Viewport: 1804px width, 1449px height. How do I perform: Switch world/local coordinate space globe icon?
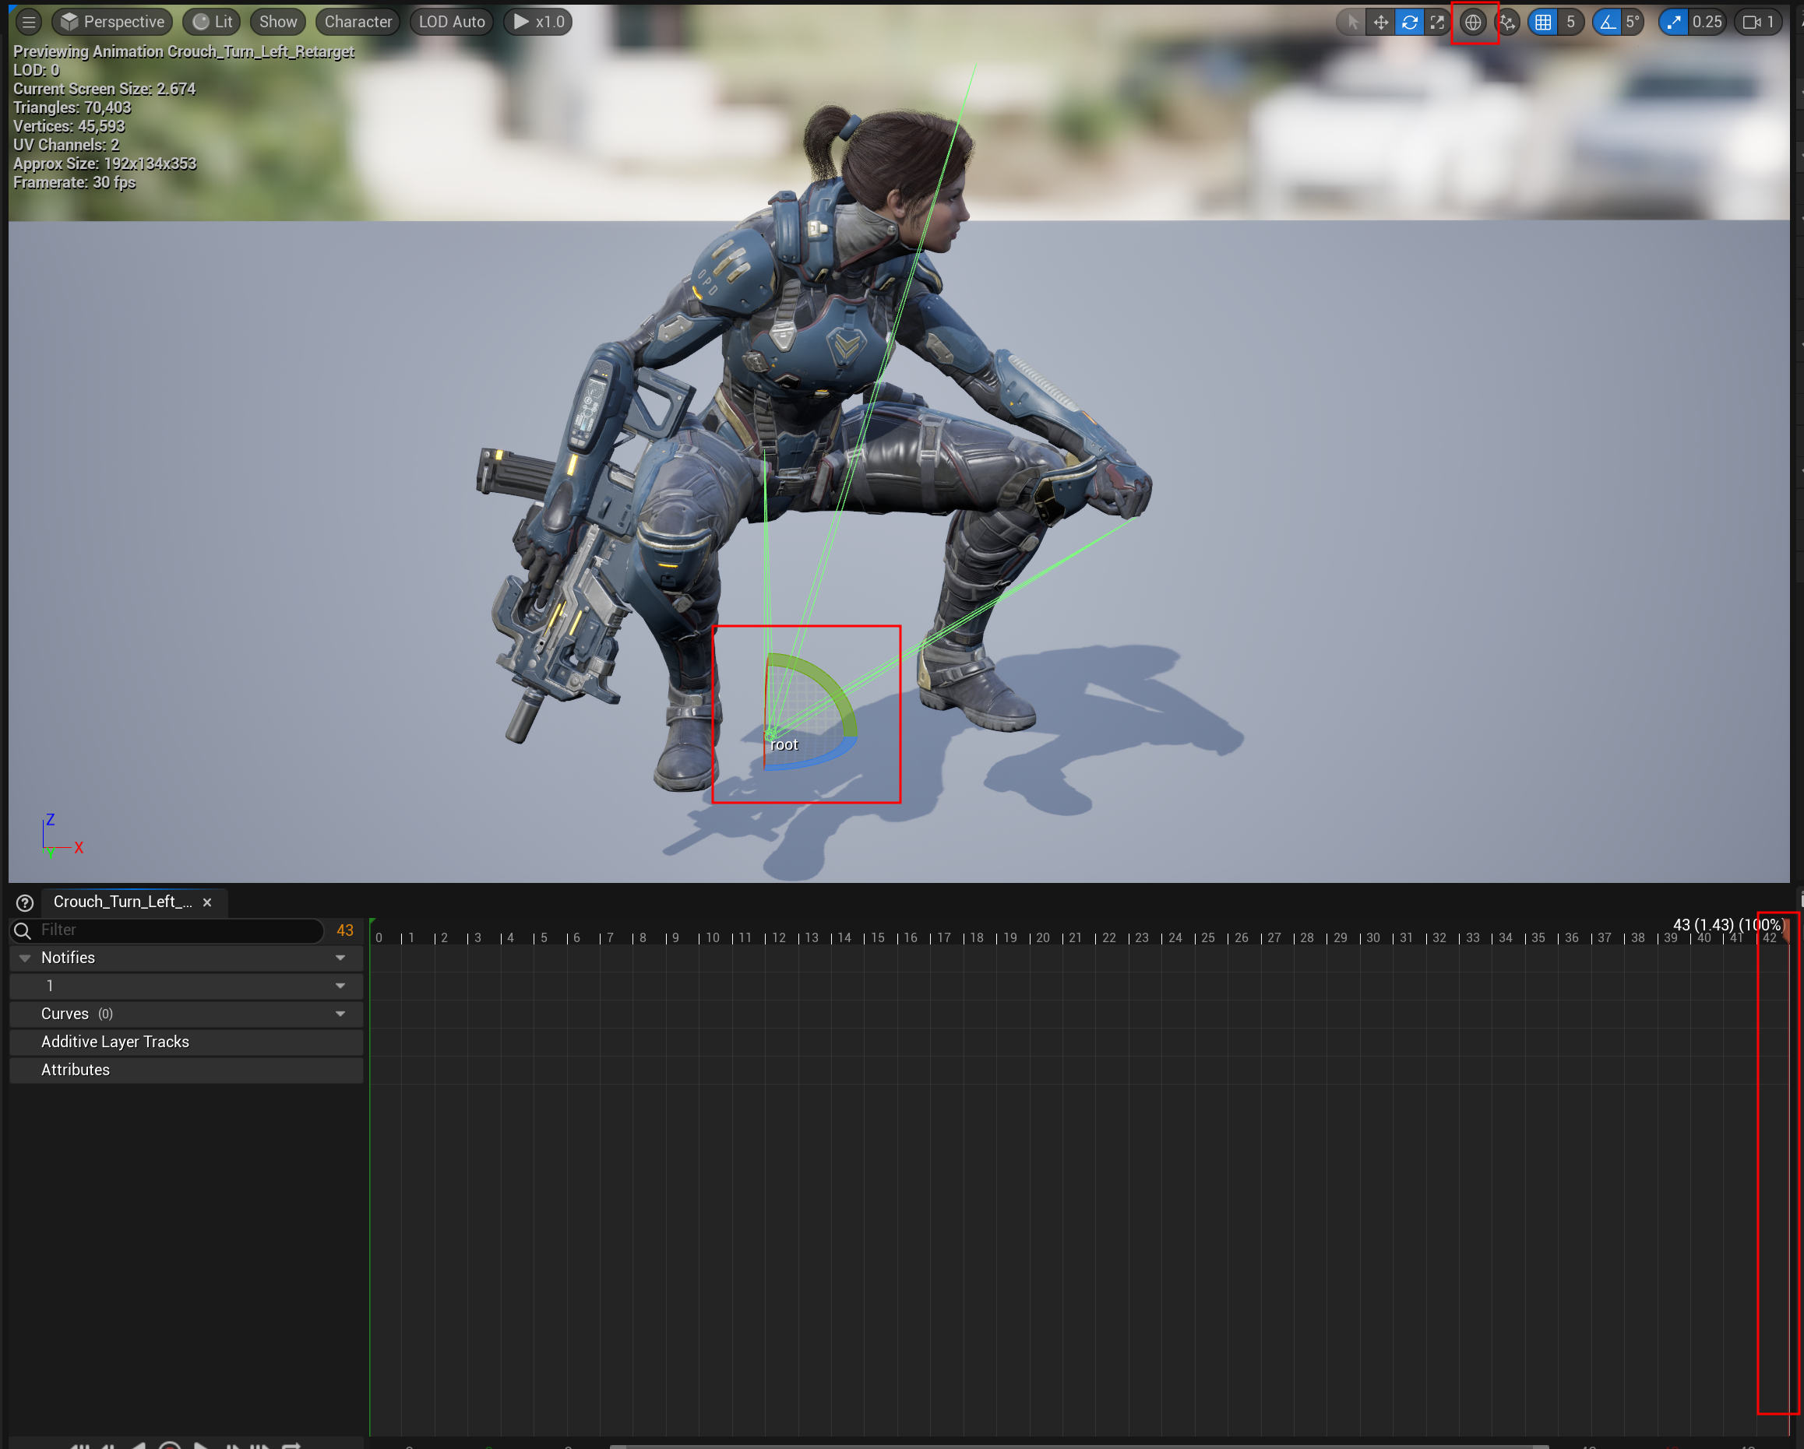tap(1473, 23)
